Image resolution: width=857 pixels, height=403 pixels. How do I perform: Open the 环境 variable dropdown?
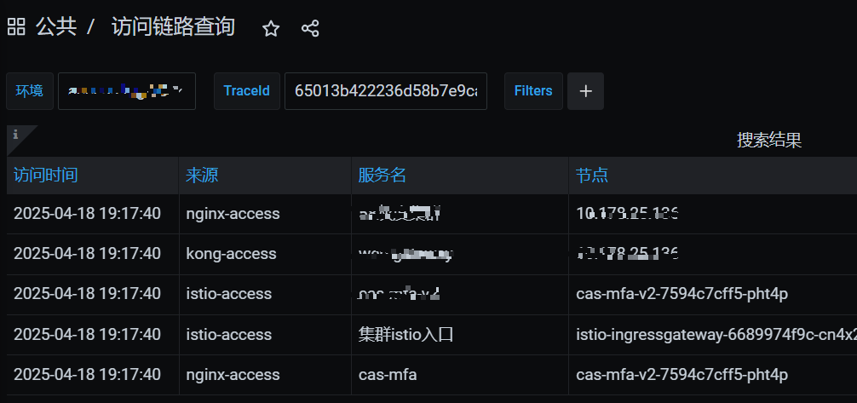click(127, 91)
